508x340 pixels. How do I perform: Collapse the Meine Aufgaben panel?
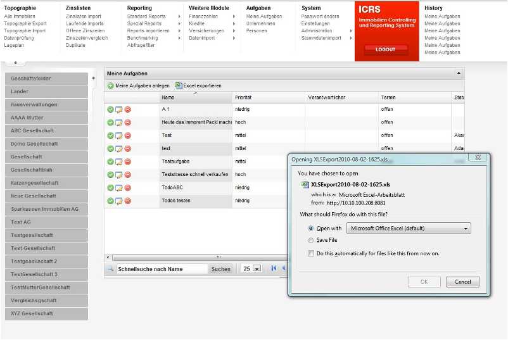[x=459, y=74]
